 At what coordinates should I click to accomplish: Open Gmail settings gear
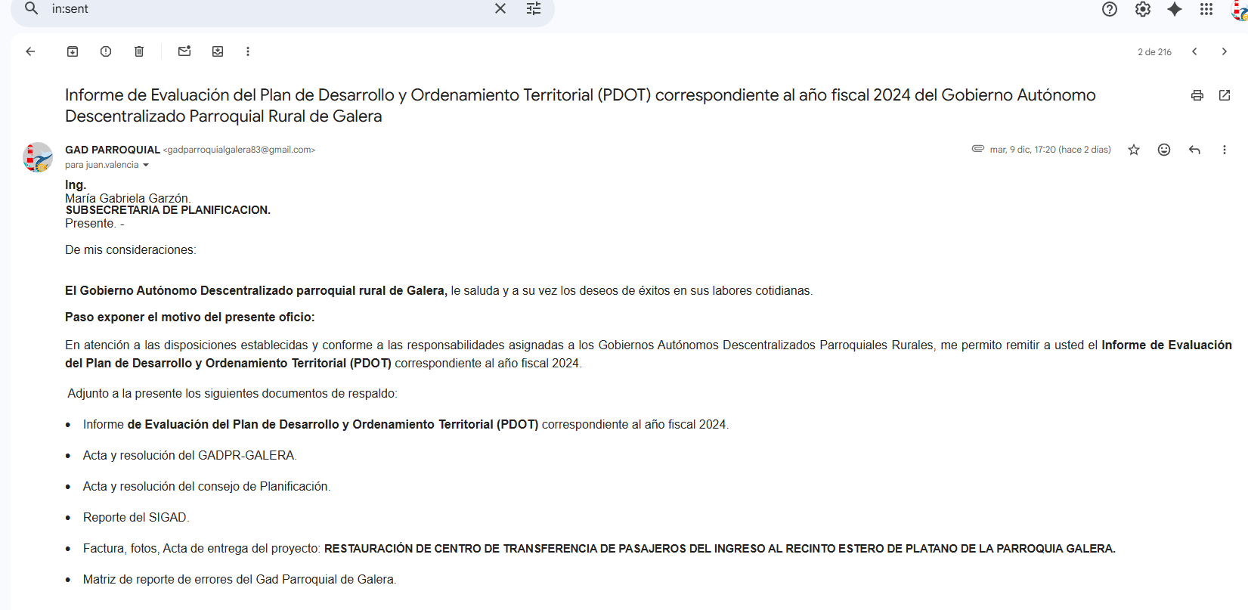pyautogui.click(x=1143, y=9)
